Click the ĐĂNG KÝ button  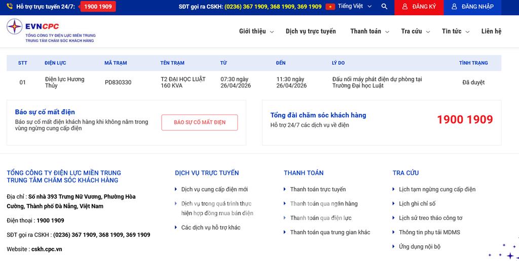click(419, 7)
